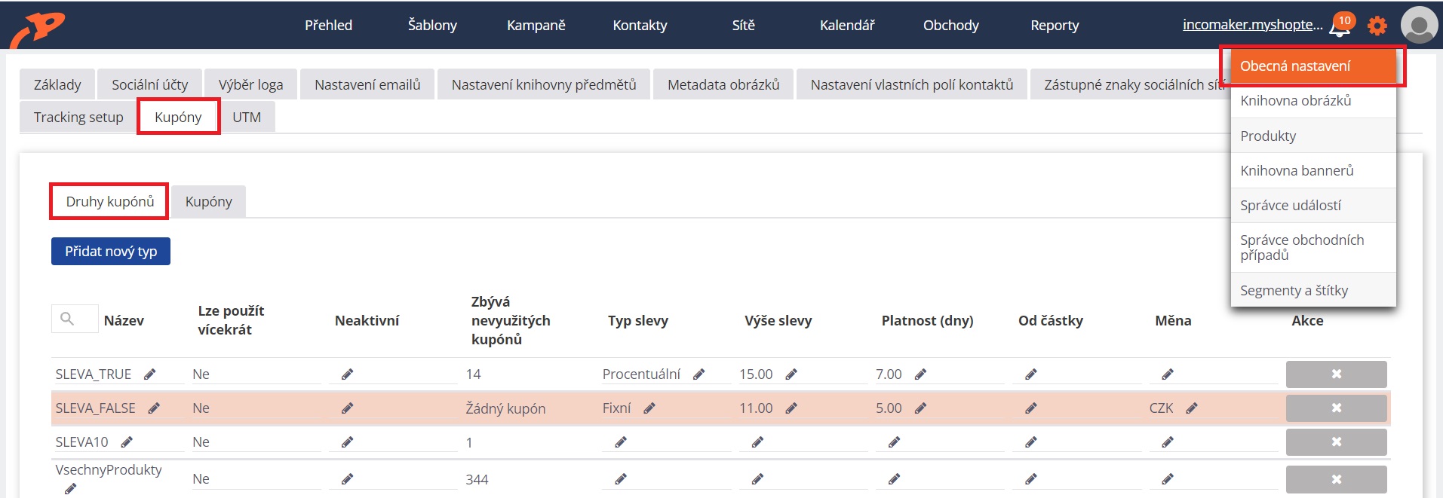This screenshot has width=1443, height=498.
Task: Choose Správce událostí from dropdown menu
Action: click(x=1313, y=205)
